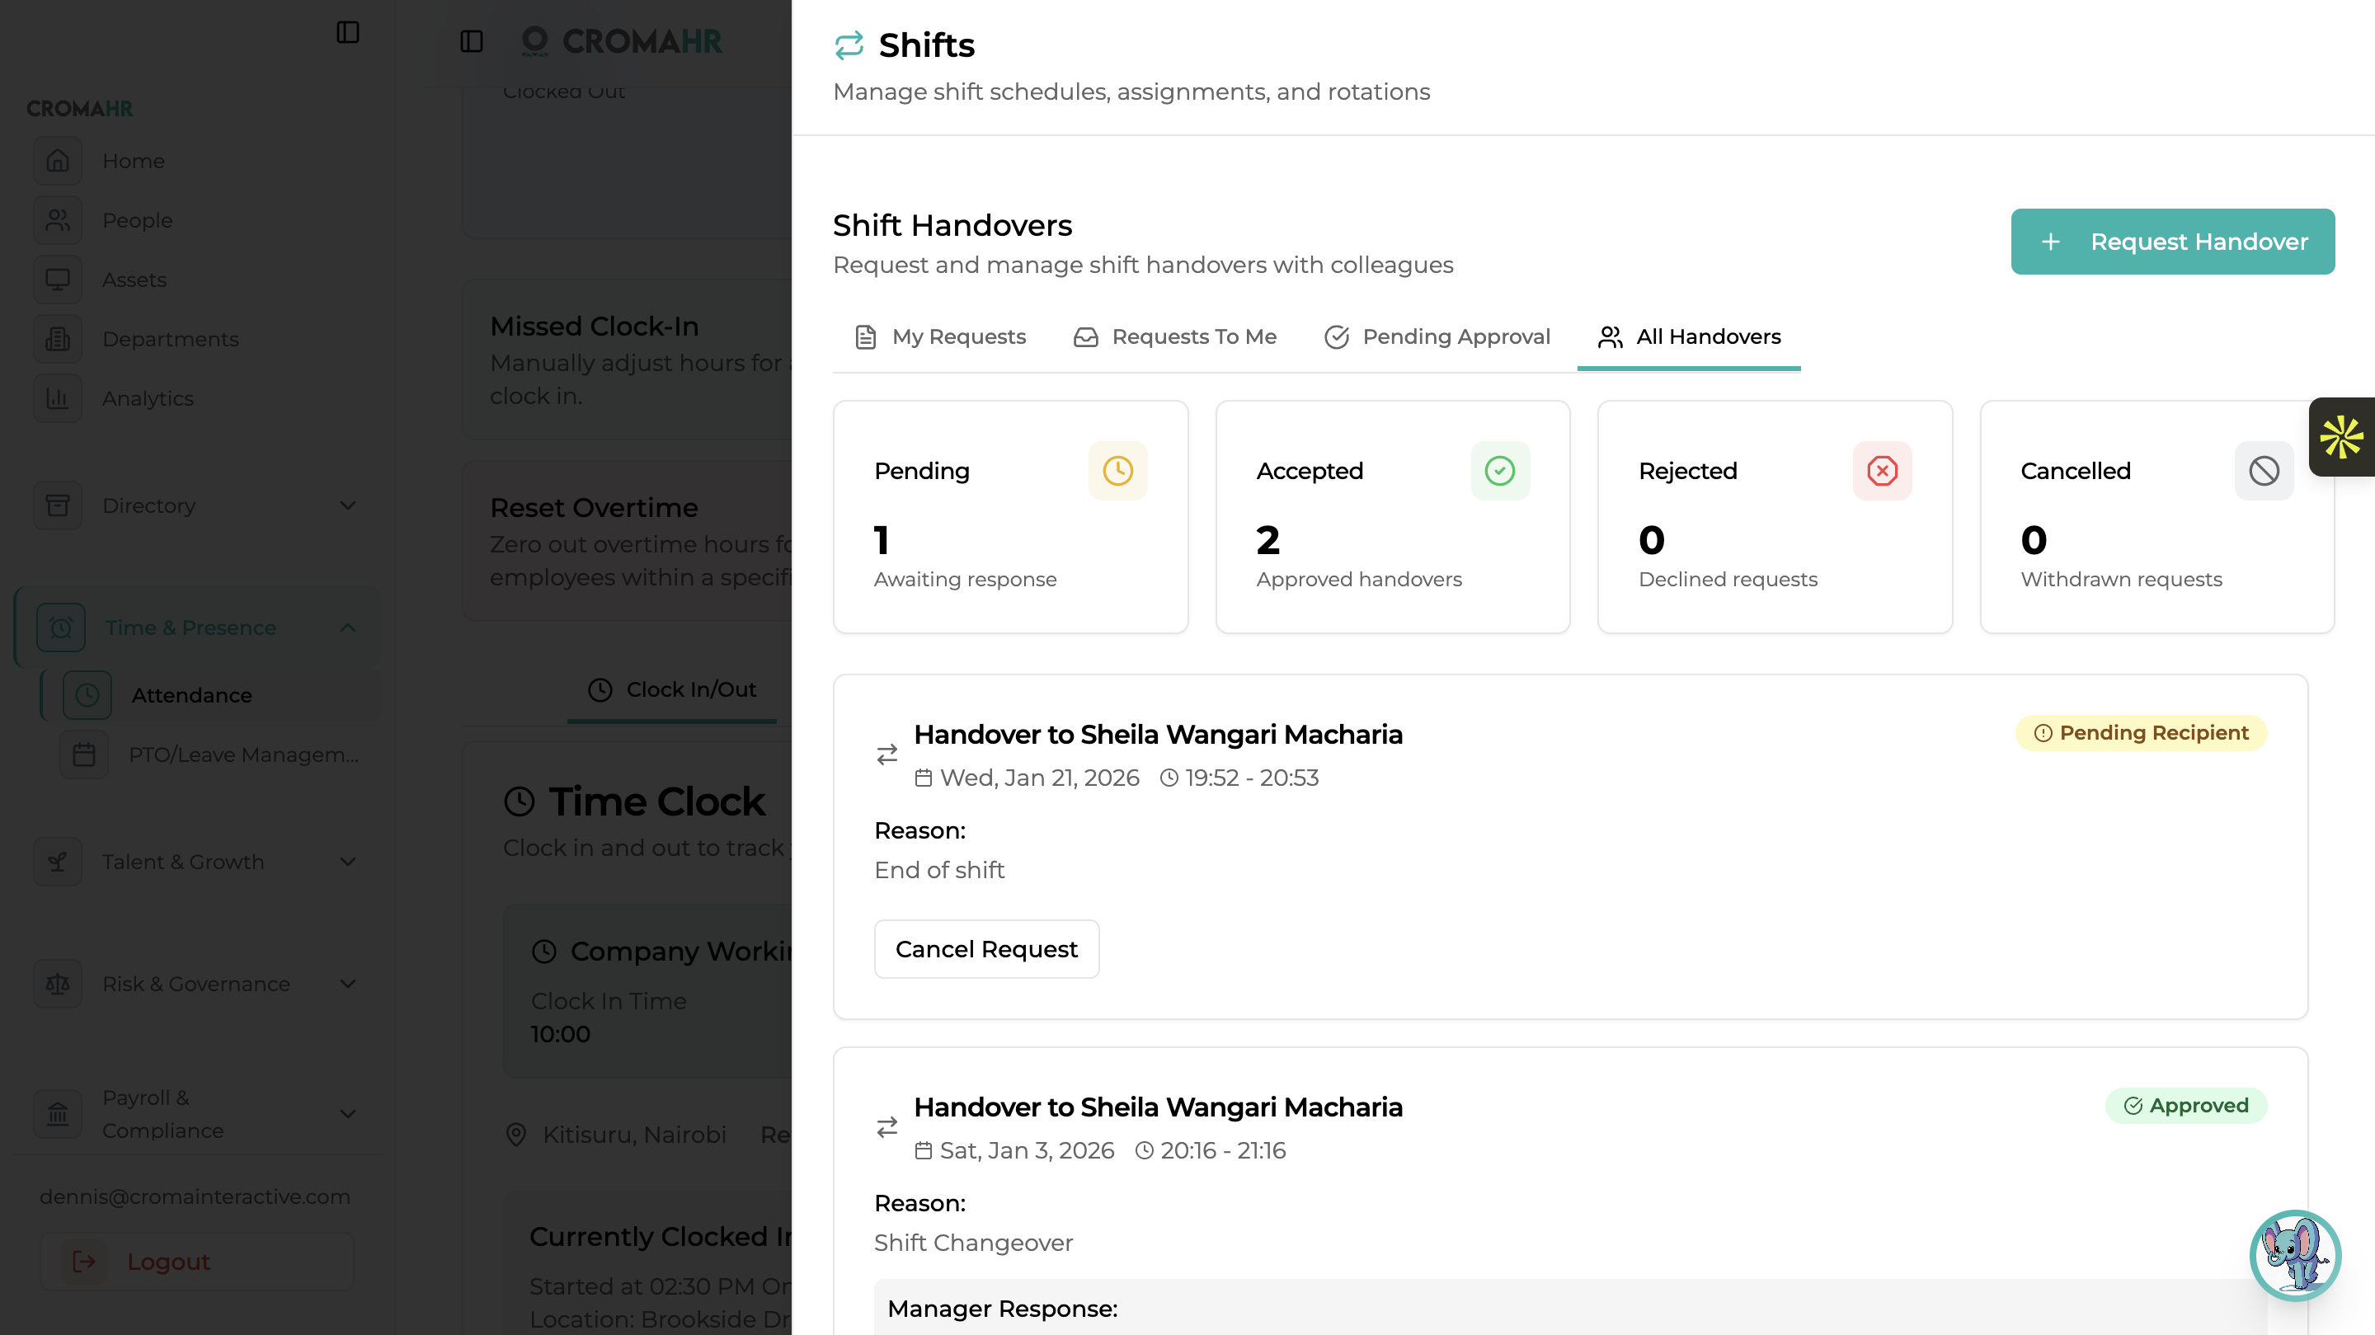Image resolution: width=2375 pixels, height=1335 pixels.
Task: Click the Assets monitor icon
Action: pos(57,280)
